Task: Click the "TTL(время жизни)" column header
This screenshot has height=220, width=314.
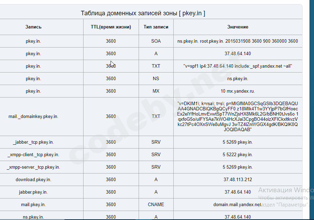Action: pos(111,27)
